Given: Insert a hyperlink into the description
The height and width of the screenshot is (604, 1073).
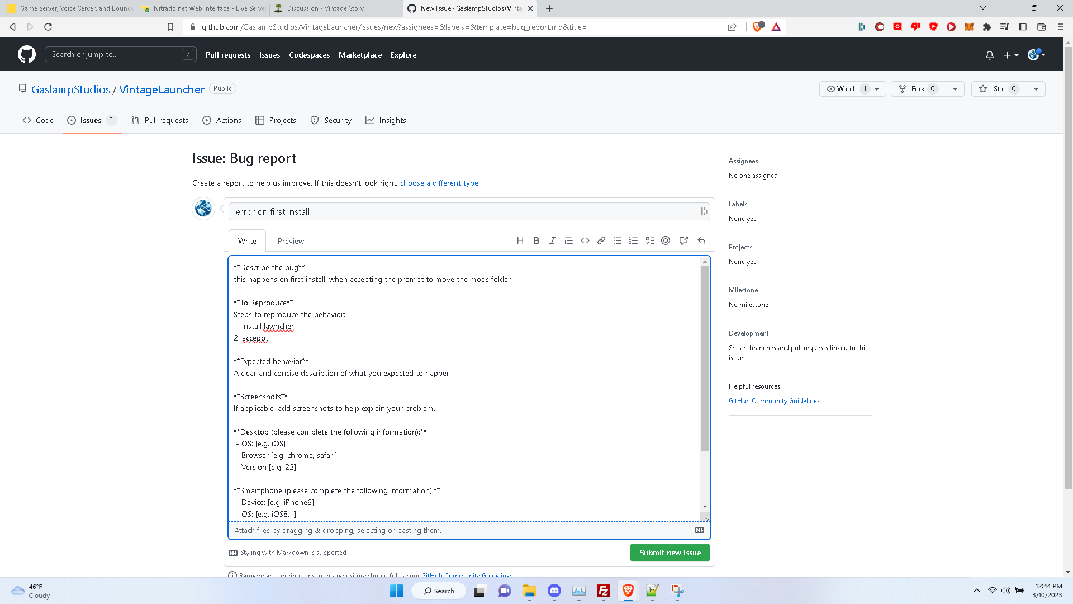Looking at the screenshot, I should pyautogui.click(x=601, y=240).
